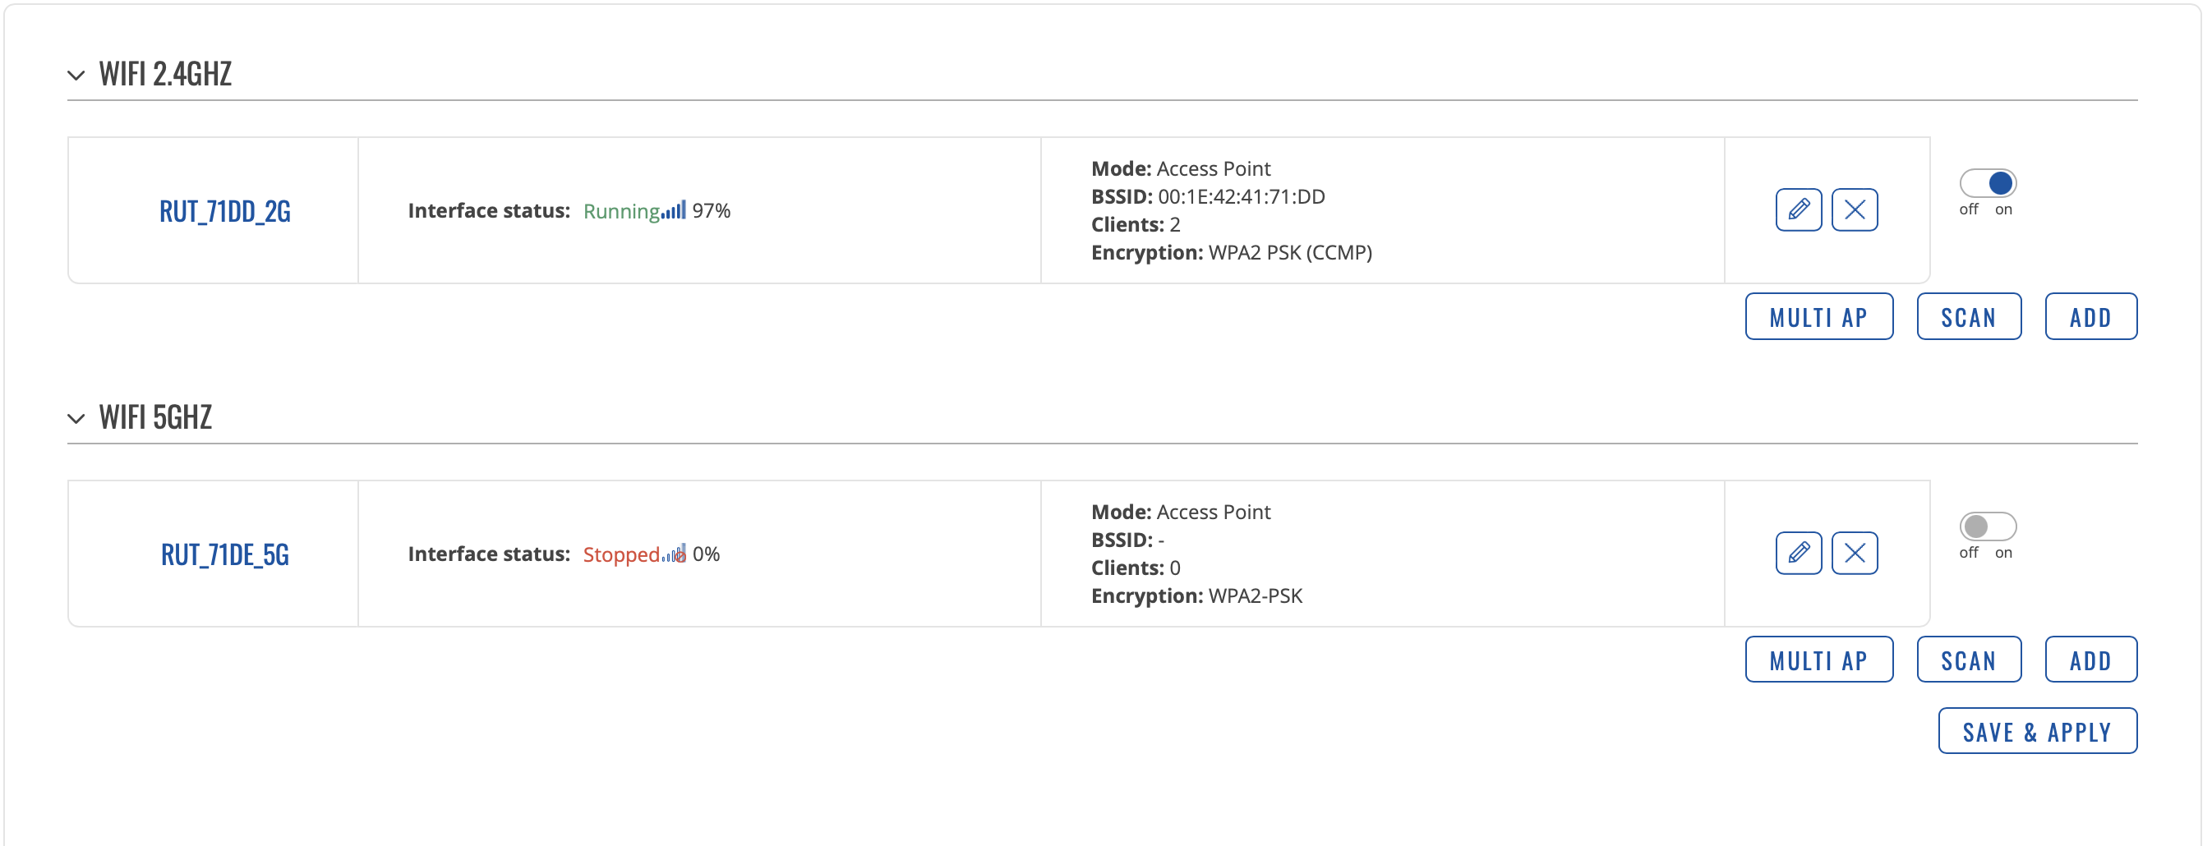
Task: Turn on the RUT_71DE_5G toggle switch
Action: coord(1987,526)
